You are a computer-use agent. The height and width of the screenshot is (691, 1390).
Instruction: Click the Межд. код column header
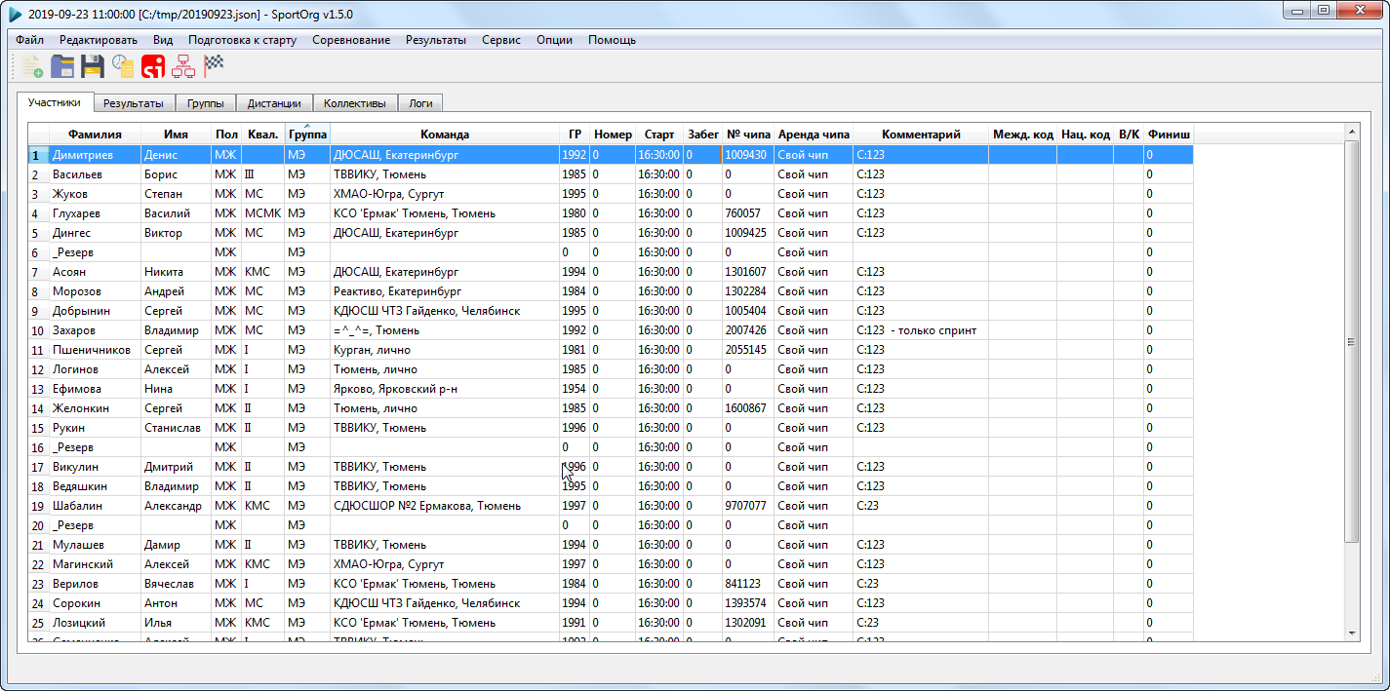tap(1022, 134)
